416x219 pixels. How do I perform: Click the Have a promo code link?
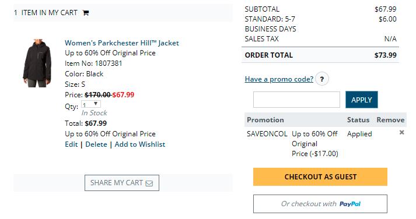point(279,79)
